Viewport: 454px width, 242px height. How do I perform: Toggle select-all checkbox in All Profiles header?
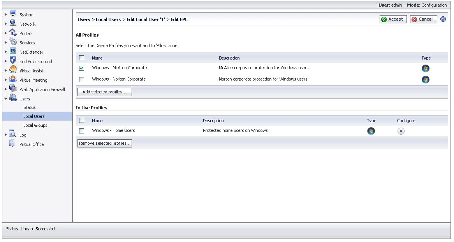click(x=82, y=58)
